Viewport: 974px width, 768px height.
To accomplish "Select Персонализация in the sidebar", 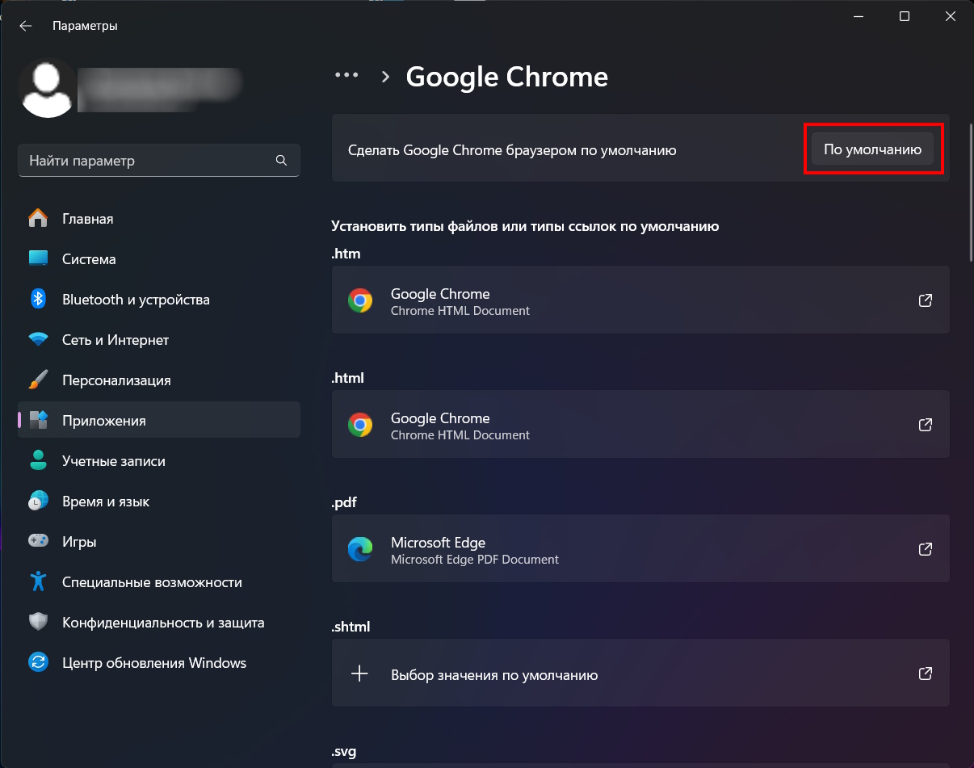I will click(x=159, y=380).
